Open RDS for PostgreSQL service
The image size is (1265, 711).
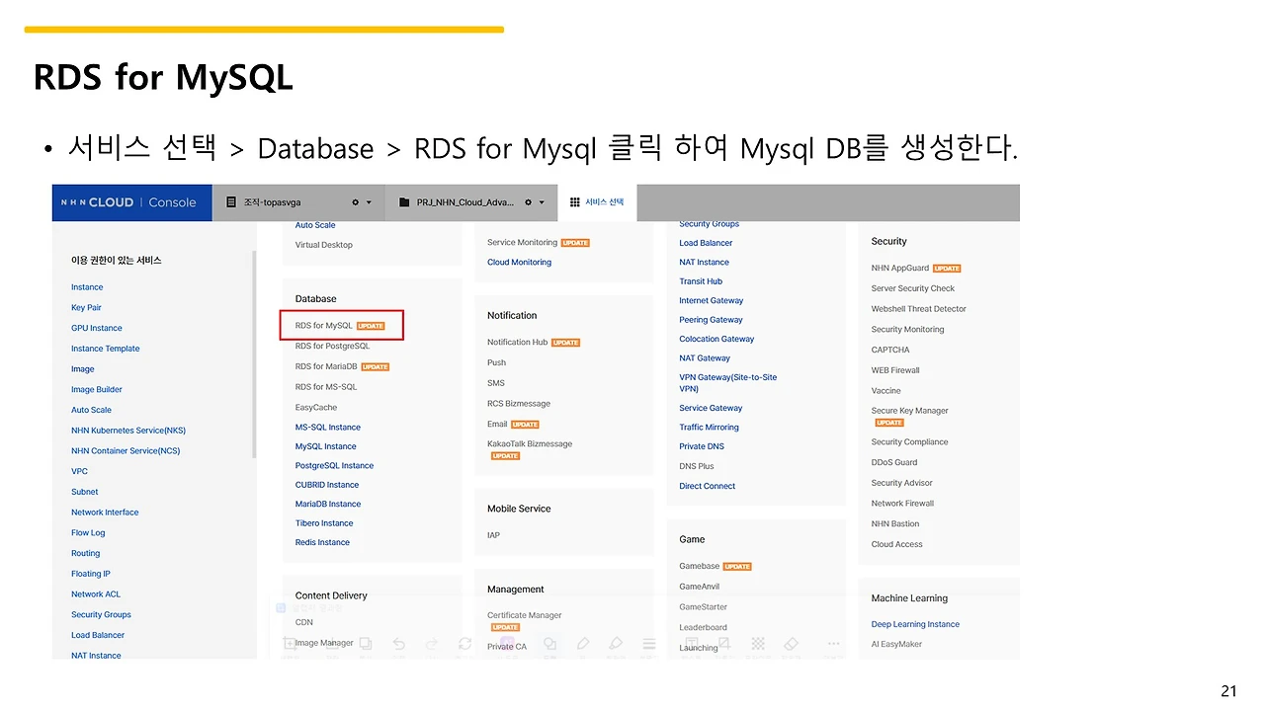tap(332, 347)
